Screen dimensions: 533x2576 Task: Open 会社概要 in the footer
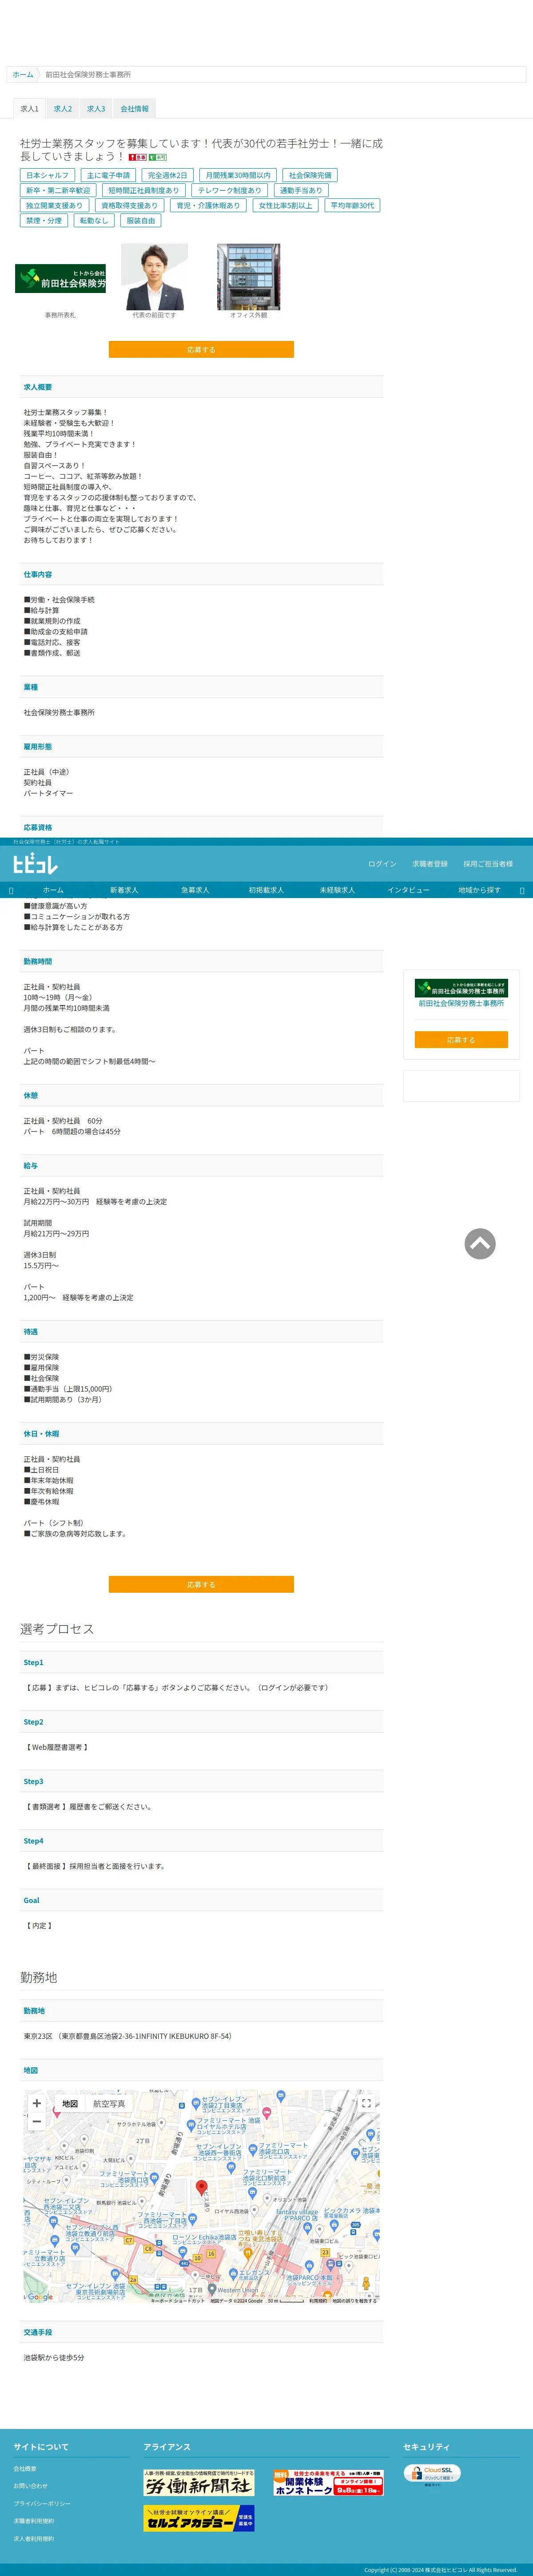25,2469
